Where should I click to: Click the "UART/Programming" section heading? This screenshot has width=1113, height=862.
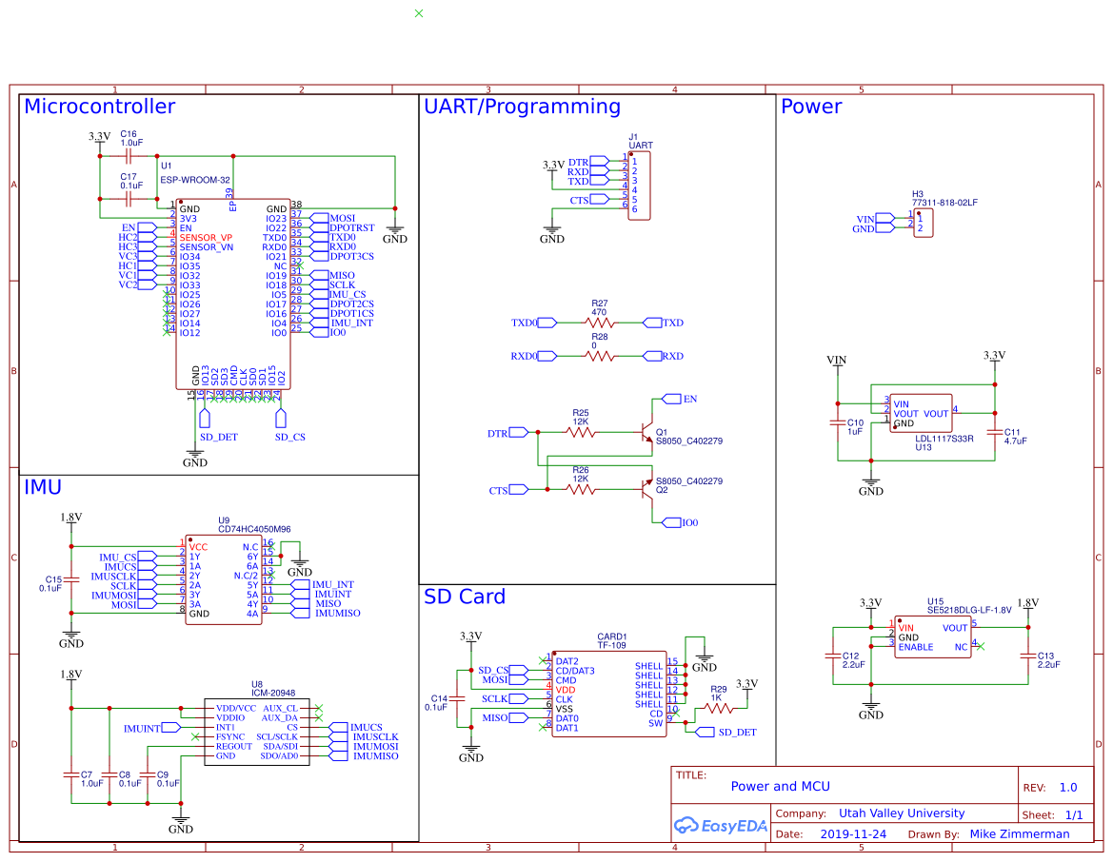tap(522, 107)
